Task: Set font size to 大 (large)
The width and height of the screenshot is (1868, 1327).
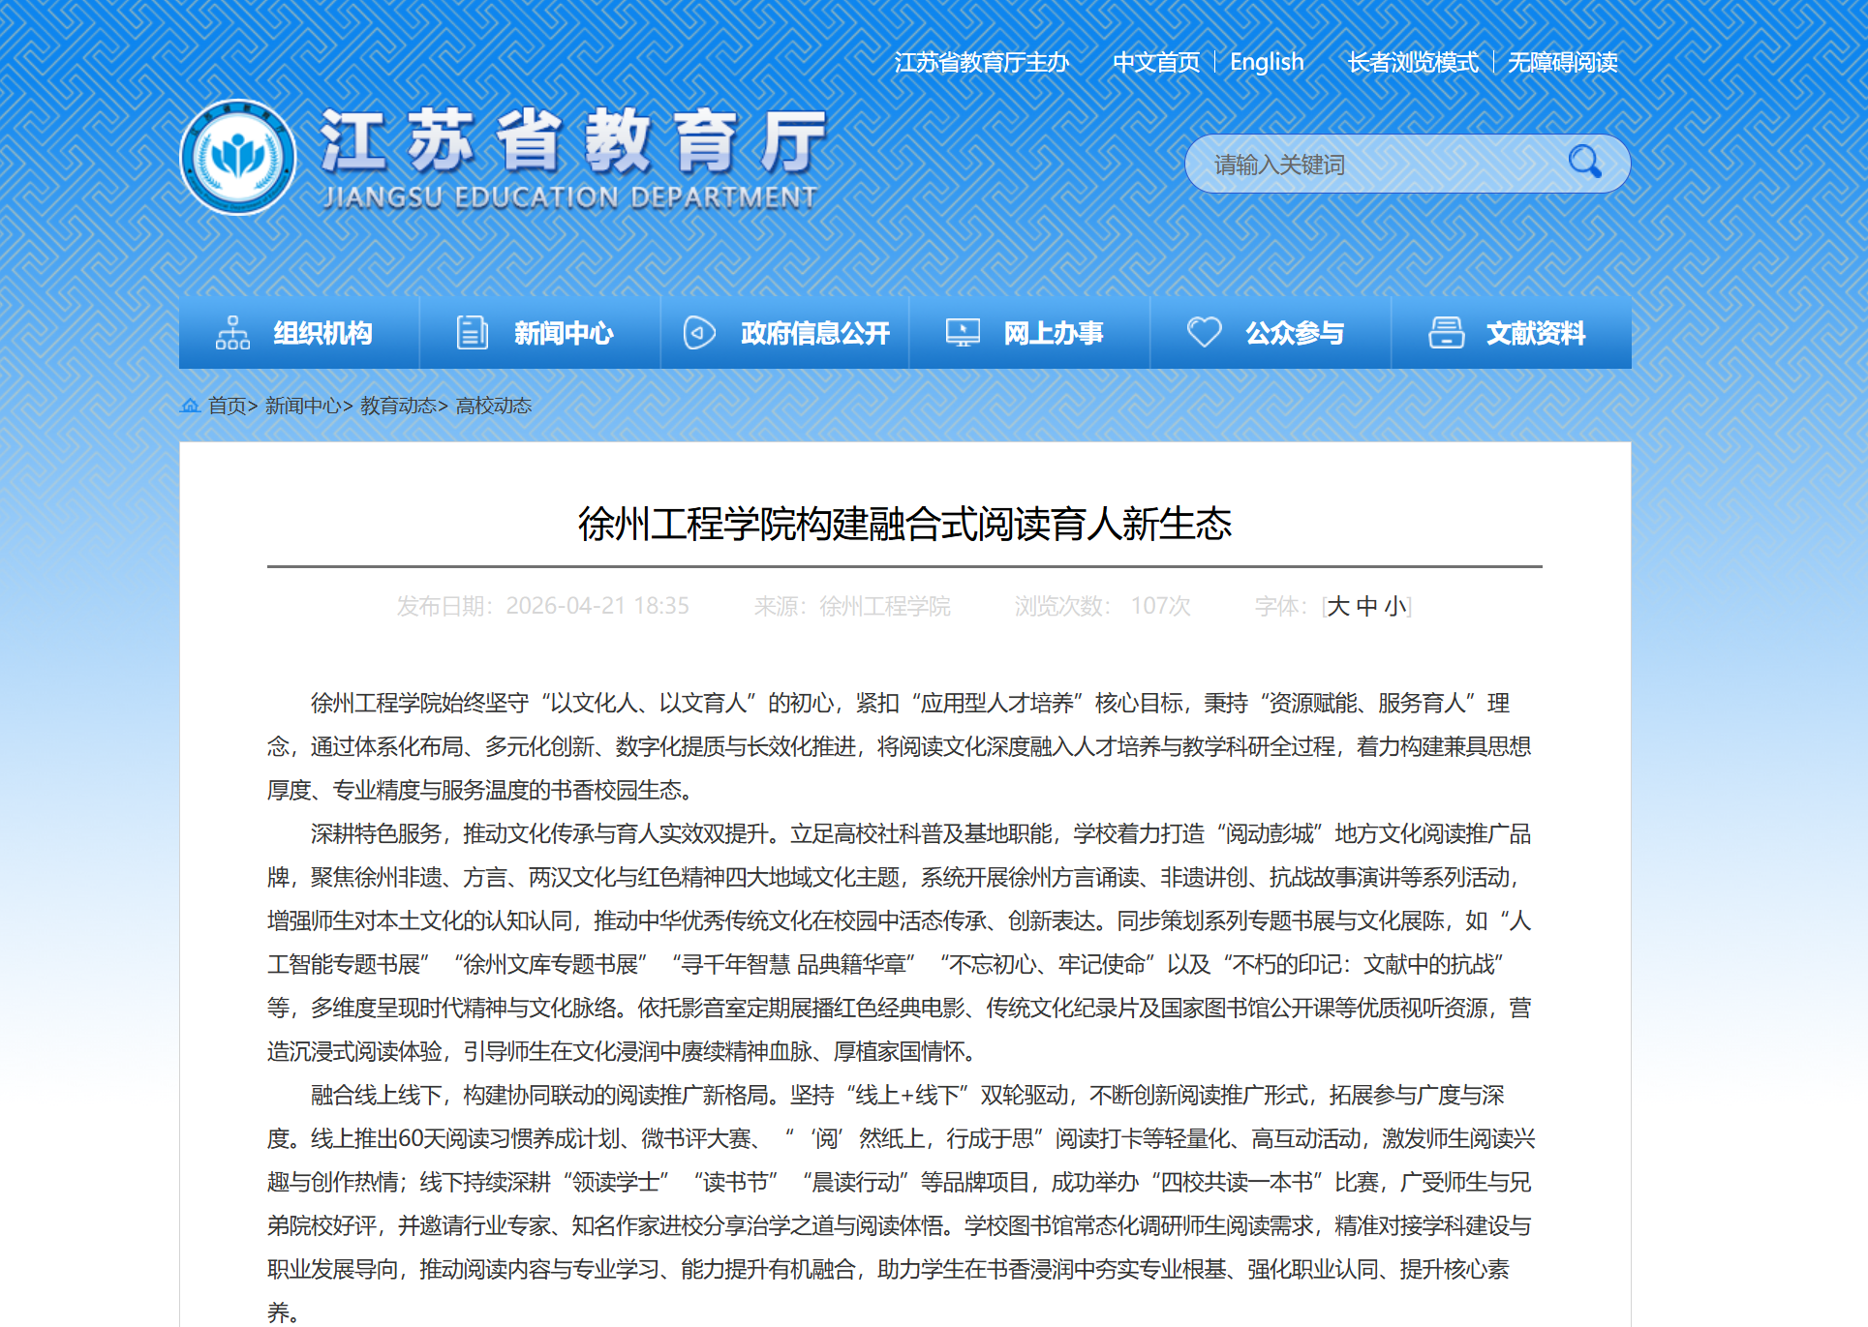Action: [1338, 607]
